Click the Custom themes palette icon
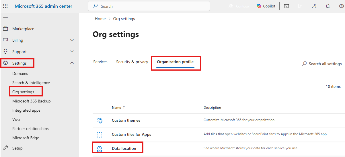This screenshot has height=157, width=345. [100, 121]
